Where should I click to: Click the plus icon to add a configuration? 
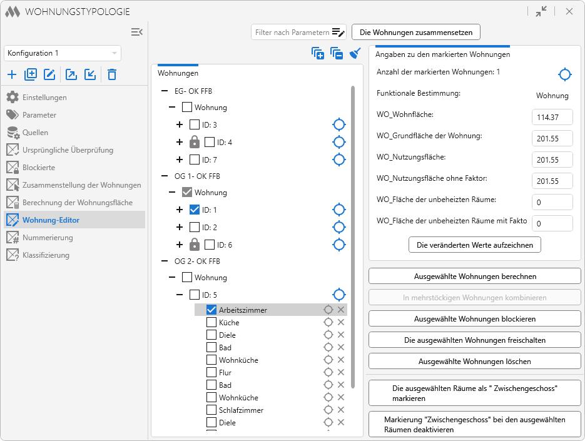12,75
